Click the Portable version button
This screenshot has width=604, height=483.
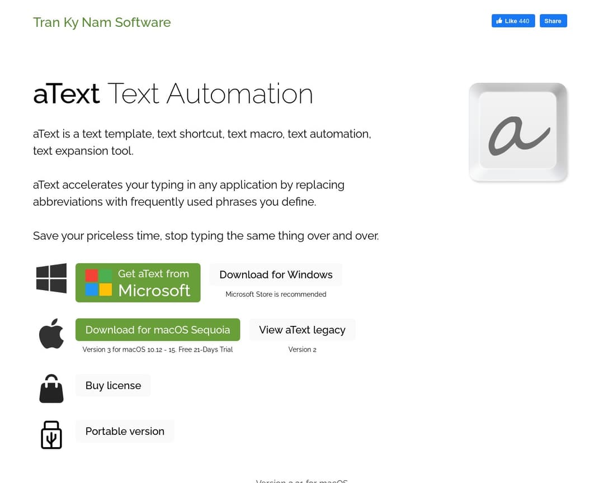tap(125, 431)
